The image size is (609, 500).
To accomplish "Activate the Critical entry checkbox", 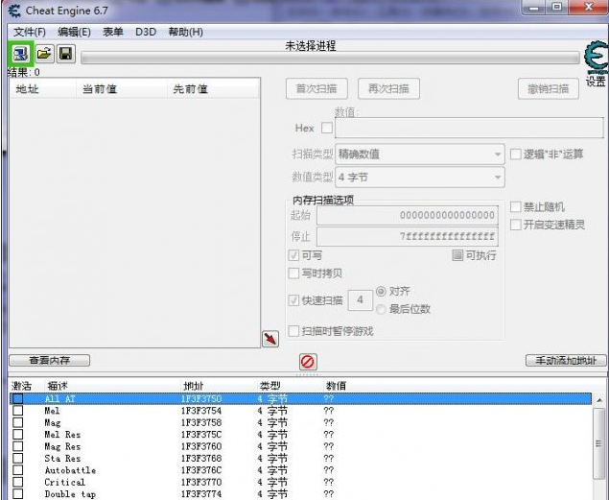I will click(18, 482).
